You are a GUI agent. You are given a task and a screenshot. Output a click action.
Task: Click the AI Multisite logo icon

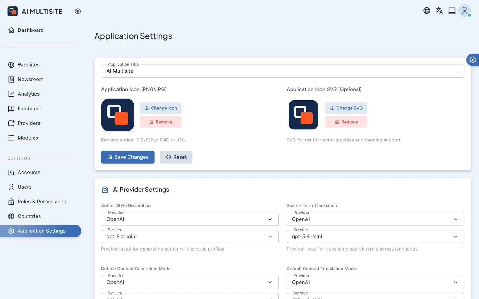[x=13, y=11]
